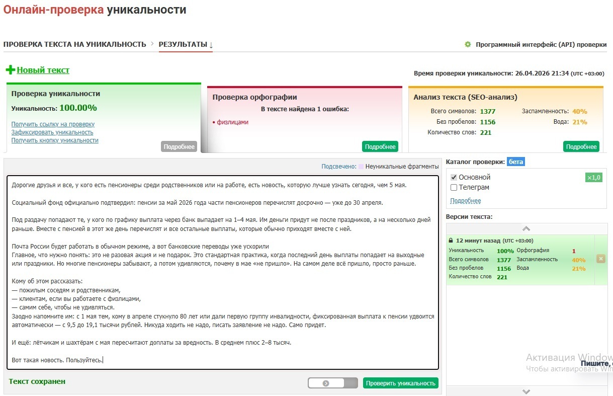Click the Проверить уникальность button

[401, 383]
